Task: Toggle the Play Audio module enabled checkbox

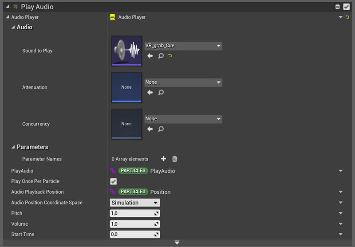Action: tap(347, 7)
